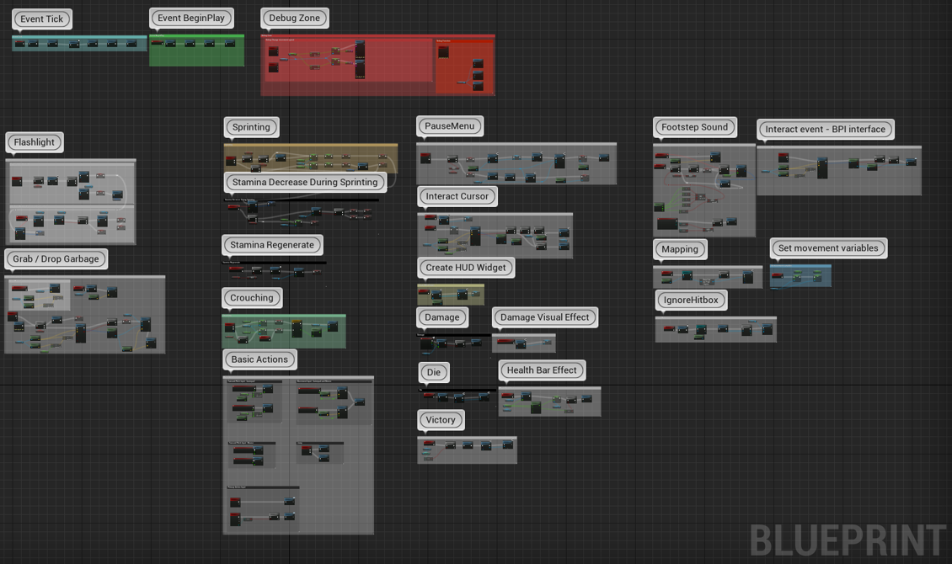Click the Health Bar Effect bubble

coord(542,370)
